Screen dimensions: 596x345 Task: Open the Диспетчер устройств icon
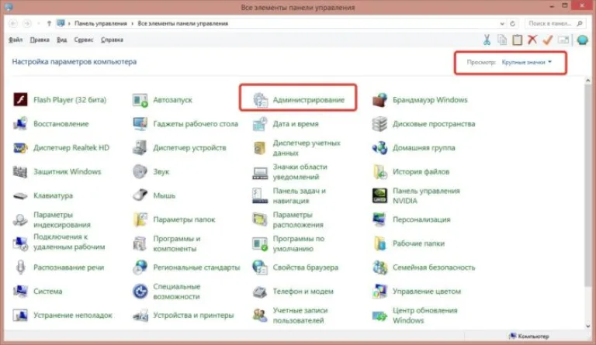click(x=140, y=147)
